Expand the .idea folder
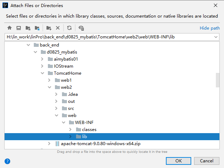224x168 pixels. (x=57, y=94)
